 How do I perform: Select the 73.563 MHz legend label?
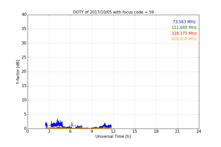[x=184, y=22]
